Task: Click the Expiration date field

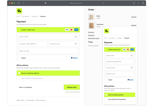Action: pos(33,44)
